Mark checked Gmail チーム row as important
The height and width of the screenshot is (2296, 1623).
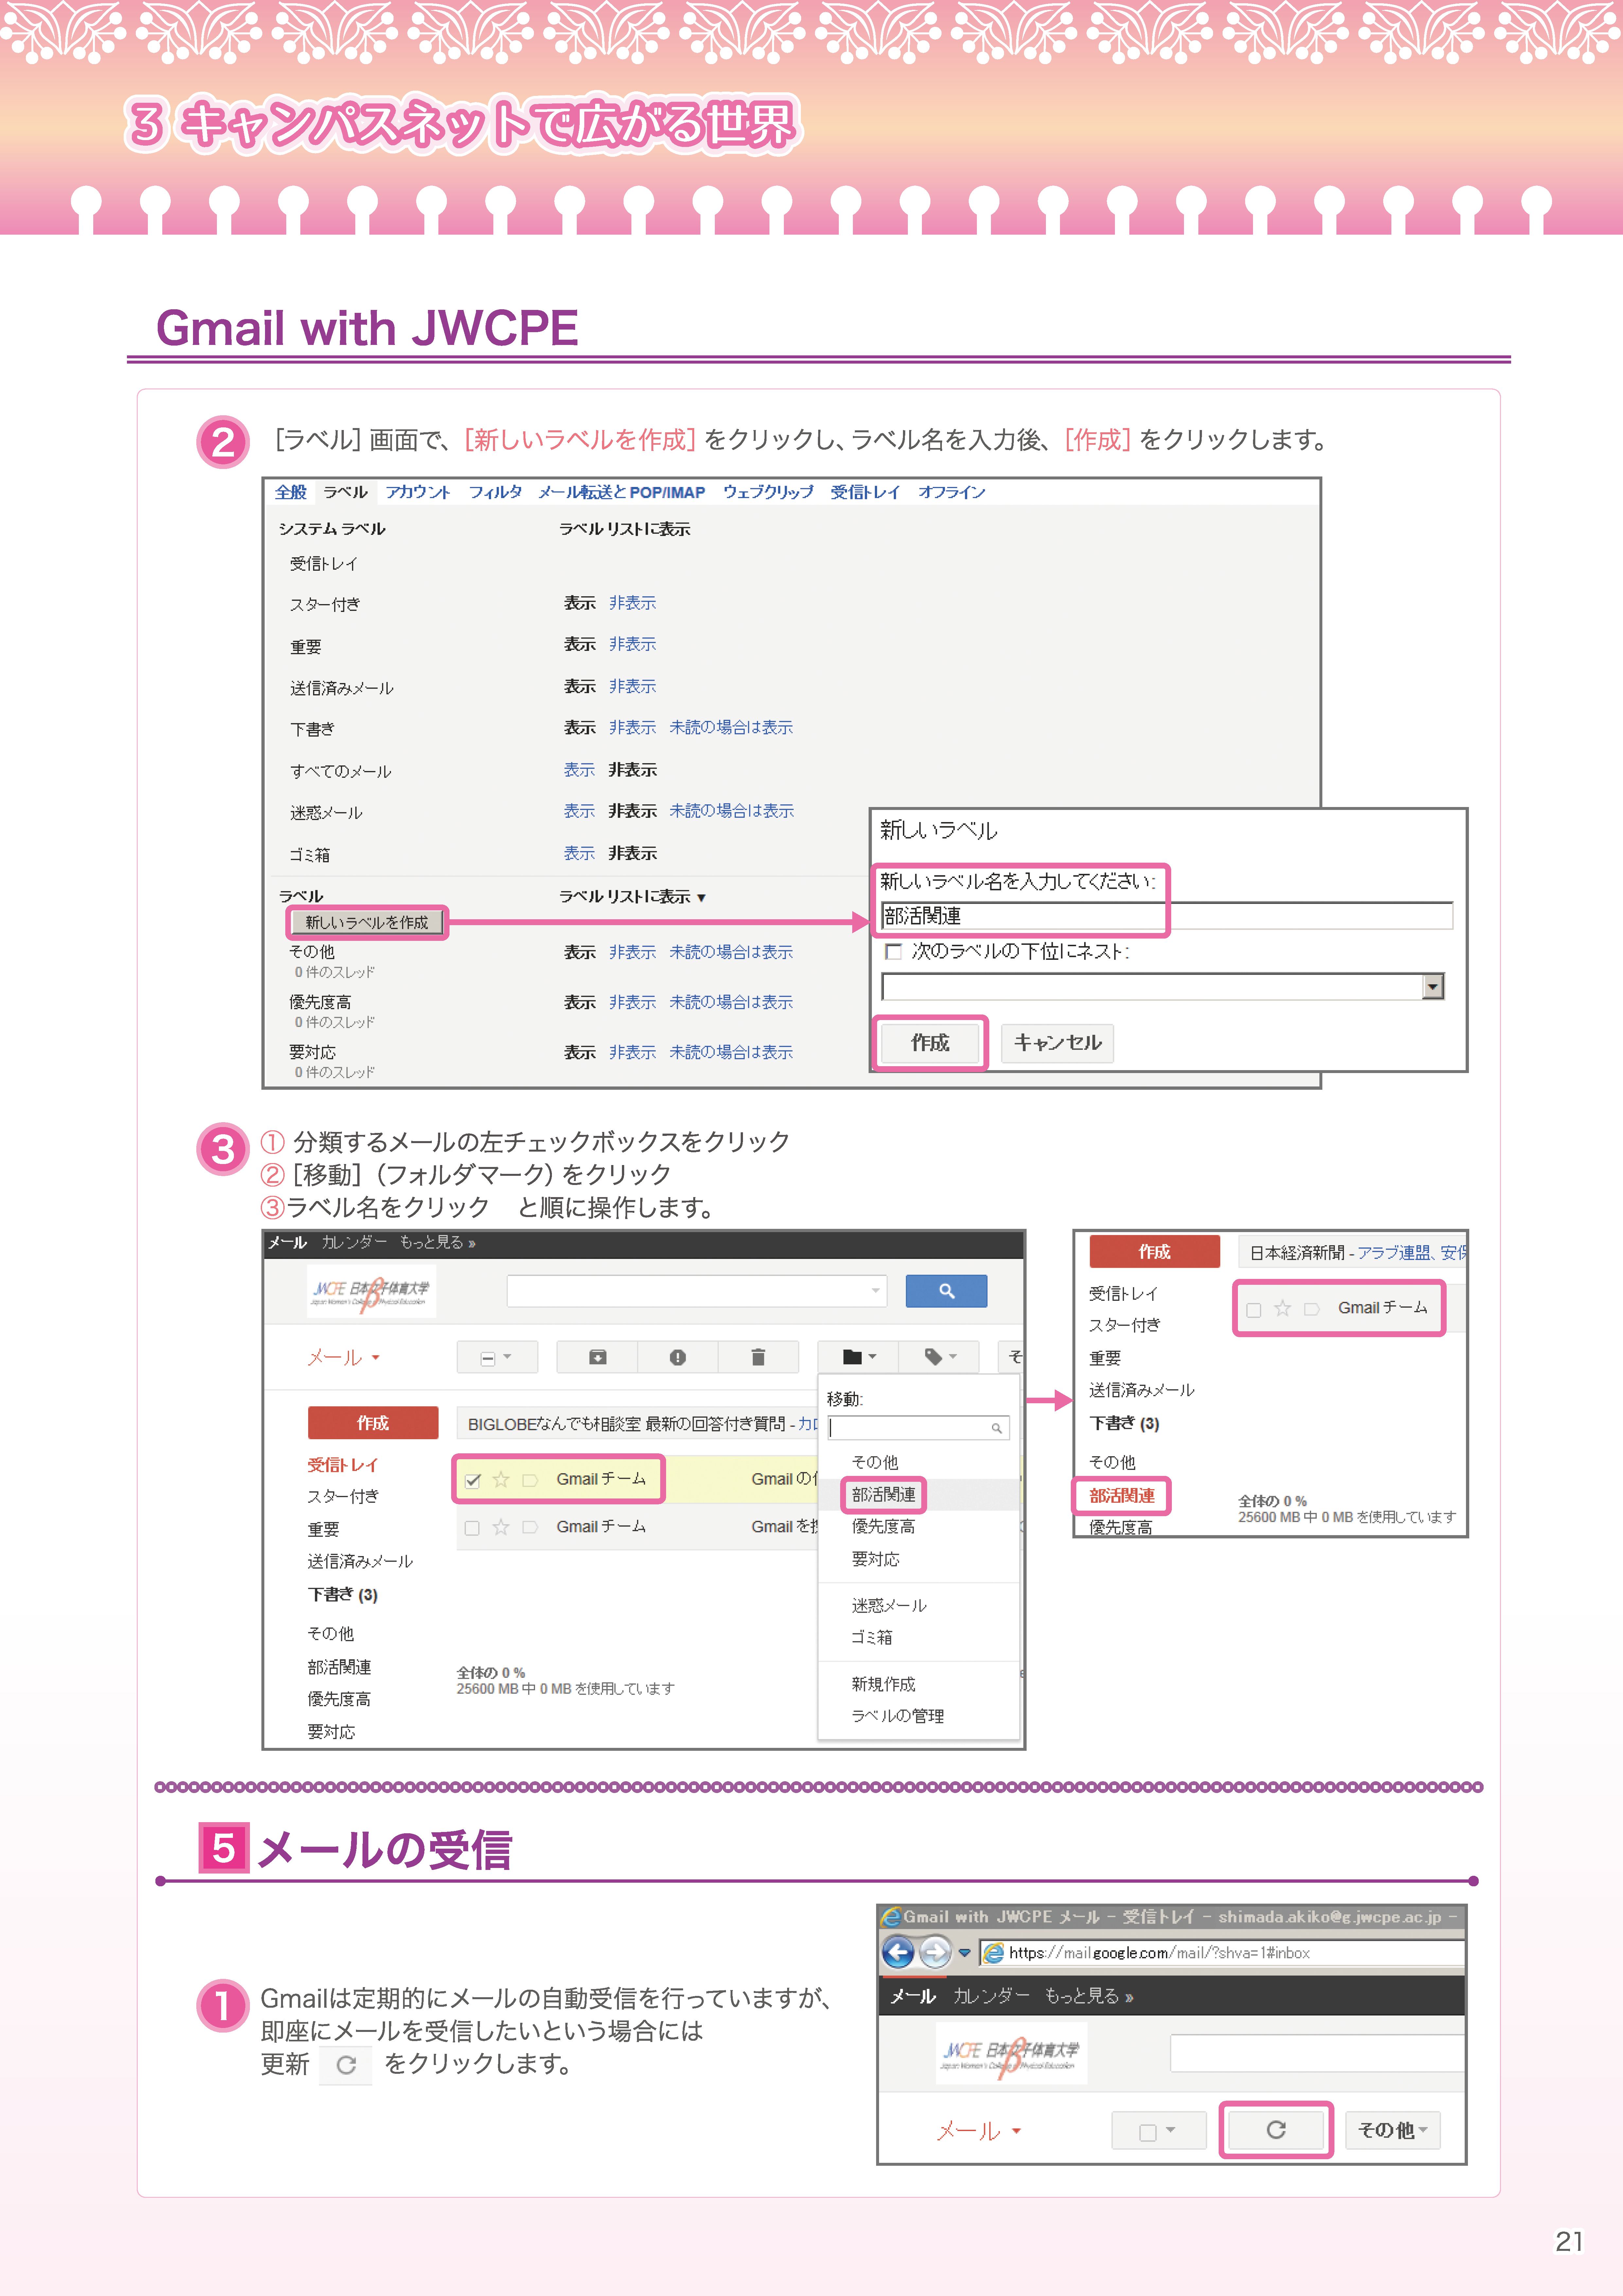[x=530, y=1480]
